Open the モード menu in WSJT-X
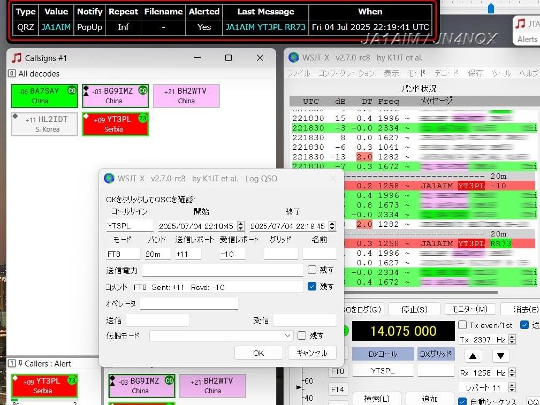This screenshot has height=405, width=540. 416,73
